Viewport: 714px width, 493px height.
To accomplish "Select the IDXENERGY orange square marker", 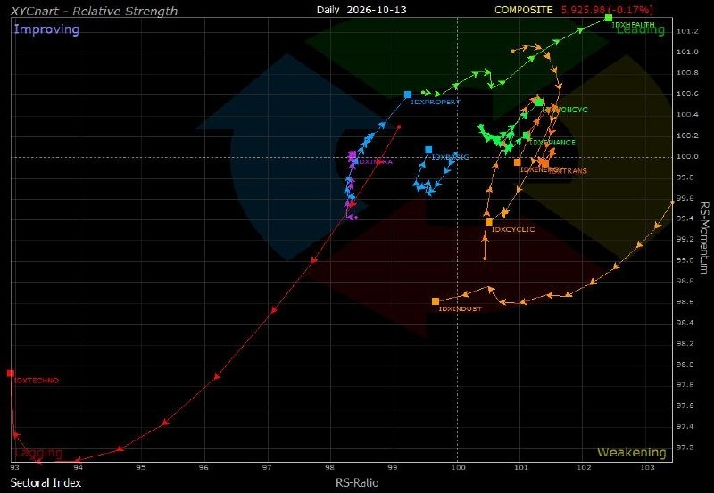I will point(518,162).
